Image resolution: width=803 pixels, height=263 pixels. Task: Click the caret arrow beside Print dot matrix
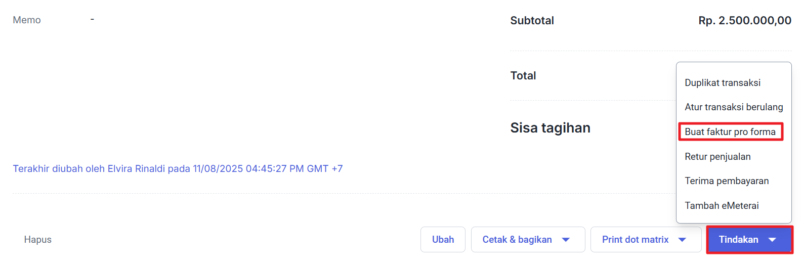[682, 240]
